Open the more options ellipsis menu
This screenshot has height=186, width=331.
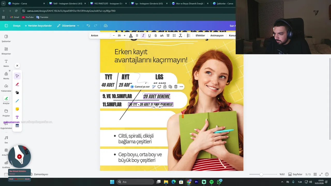click(x=181, y=87)
